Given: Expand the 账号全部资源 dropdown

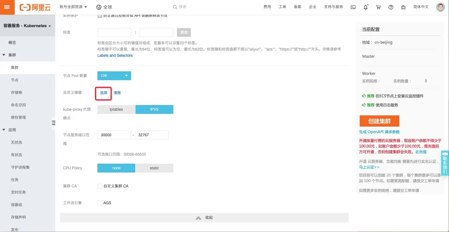Looking at the screenshot, I should [x=73, y=7].
